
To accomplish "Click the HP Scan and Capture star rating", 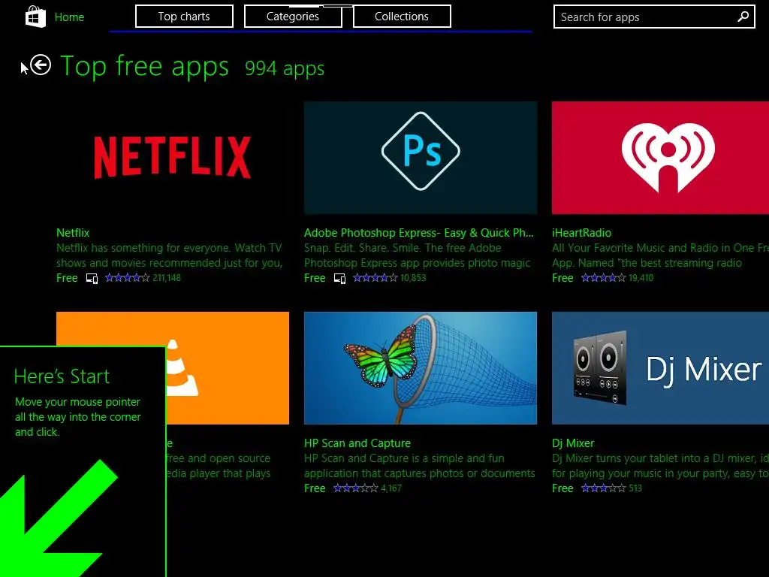I will pos(355,488).
